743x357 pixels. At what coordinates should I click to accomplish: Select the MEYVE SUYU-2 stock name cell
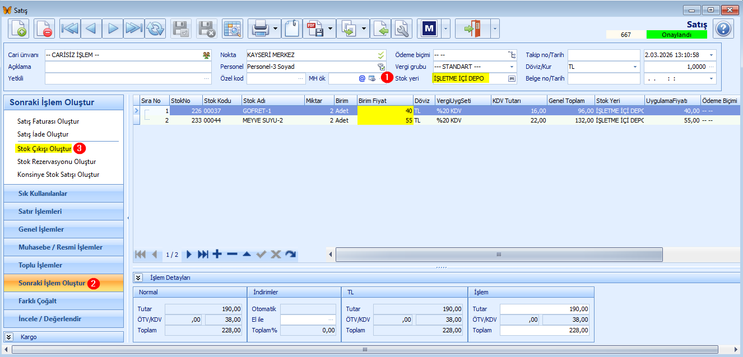pyautogui.click(x=273, y=120)
